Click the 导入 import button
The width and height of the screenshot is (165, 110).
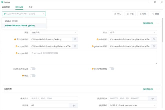point(117,14)
